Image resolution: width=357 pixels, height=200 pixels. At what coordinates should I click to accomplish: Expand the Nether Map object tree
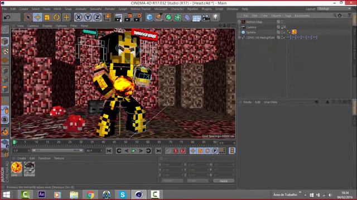tap(239, 22)
